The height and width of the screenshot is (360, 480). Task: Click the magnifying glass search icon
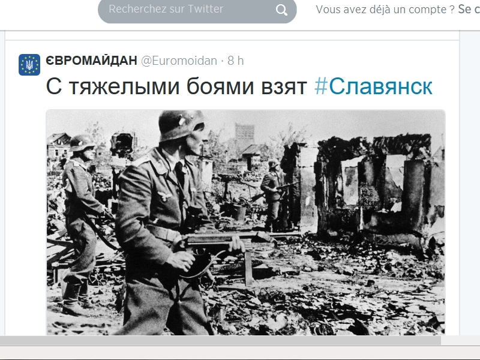[281, 10]
